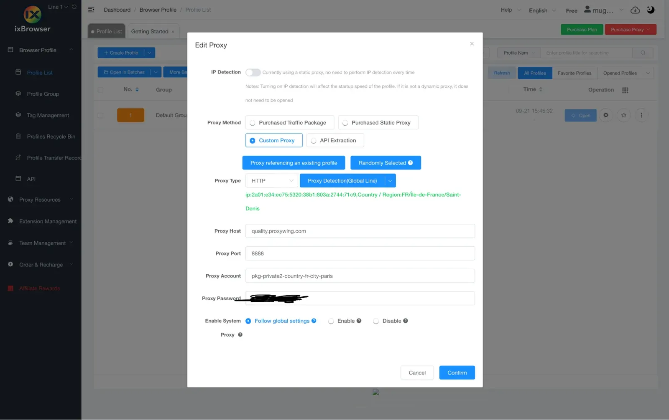669x420 pixels.
Task: Click the profile settings gear icon
Action: point(606,115)
